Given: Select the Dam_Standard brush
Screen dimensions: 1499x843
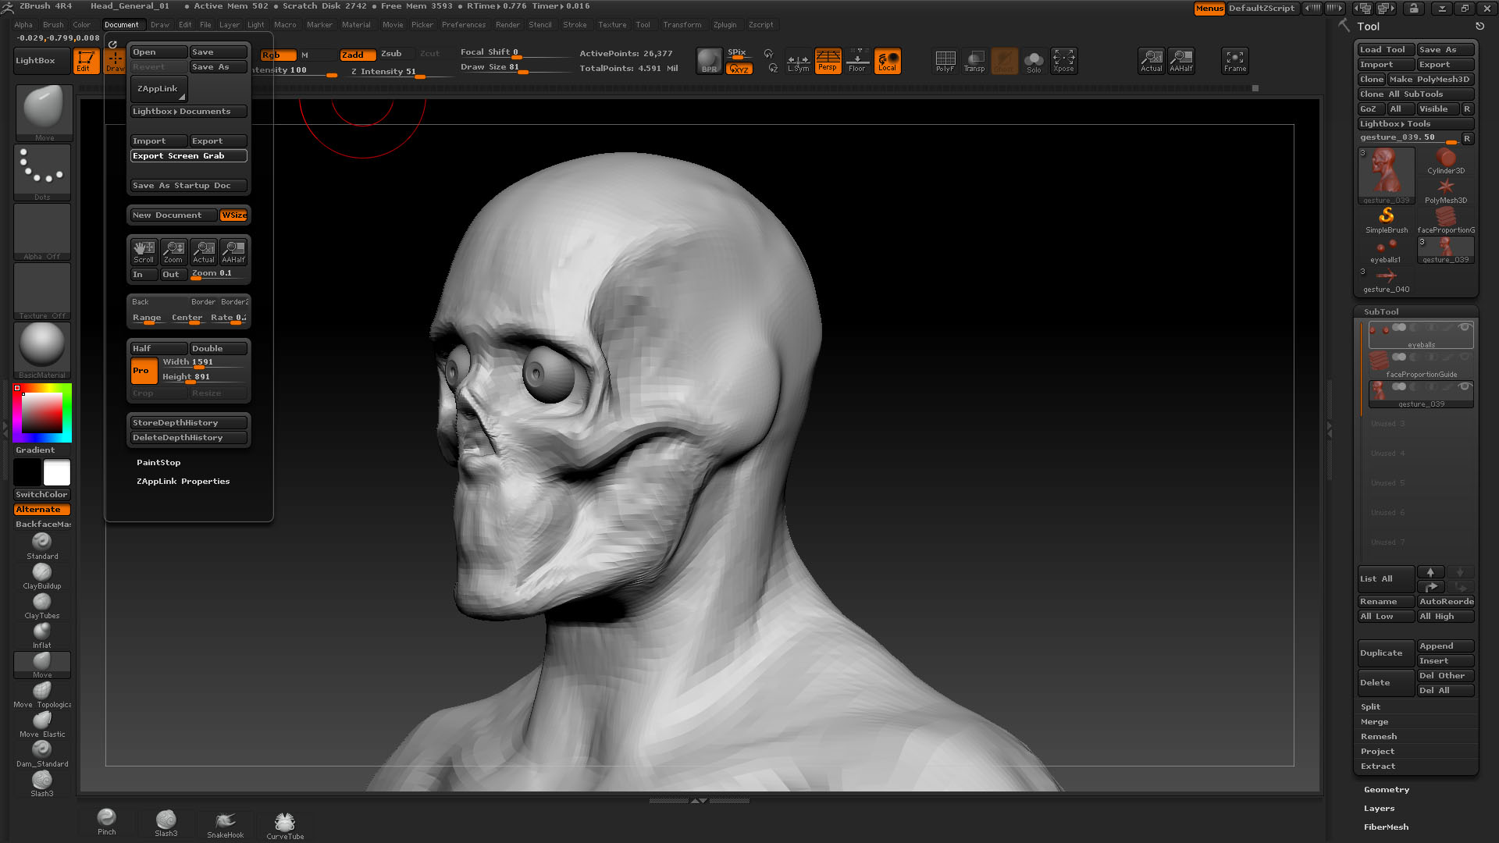Looking at the screenshot, I should tap(42, 754).
